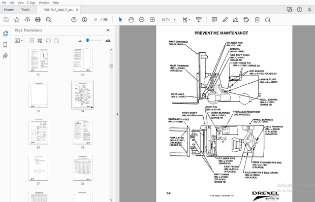315x202 pixels.
Task: Collapse the navigation pane with the left arrow
Action: click(x=117, y=114)
